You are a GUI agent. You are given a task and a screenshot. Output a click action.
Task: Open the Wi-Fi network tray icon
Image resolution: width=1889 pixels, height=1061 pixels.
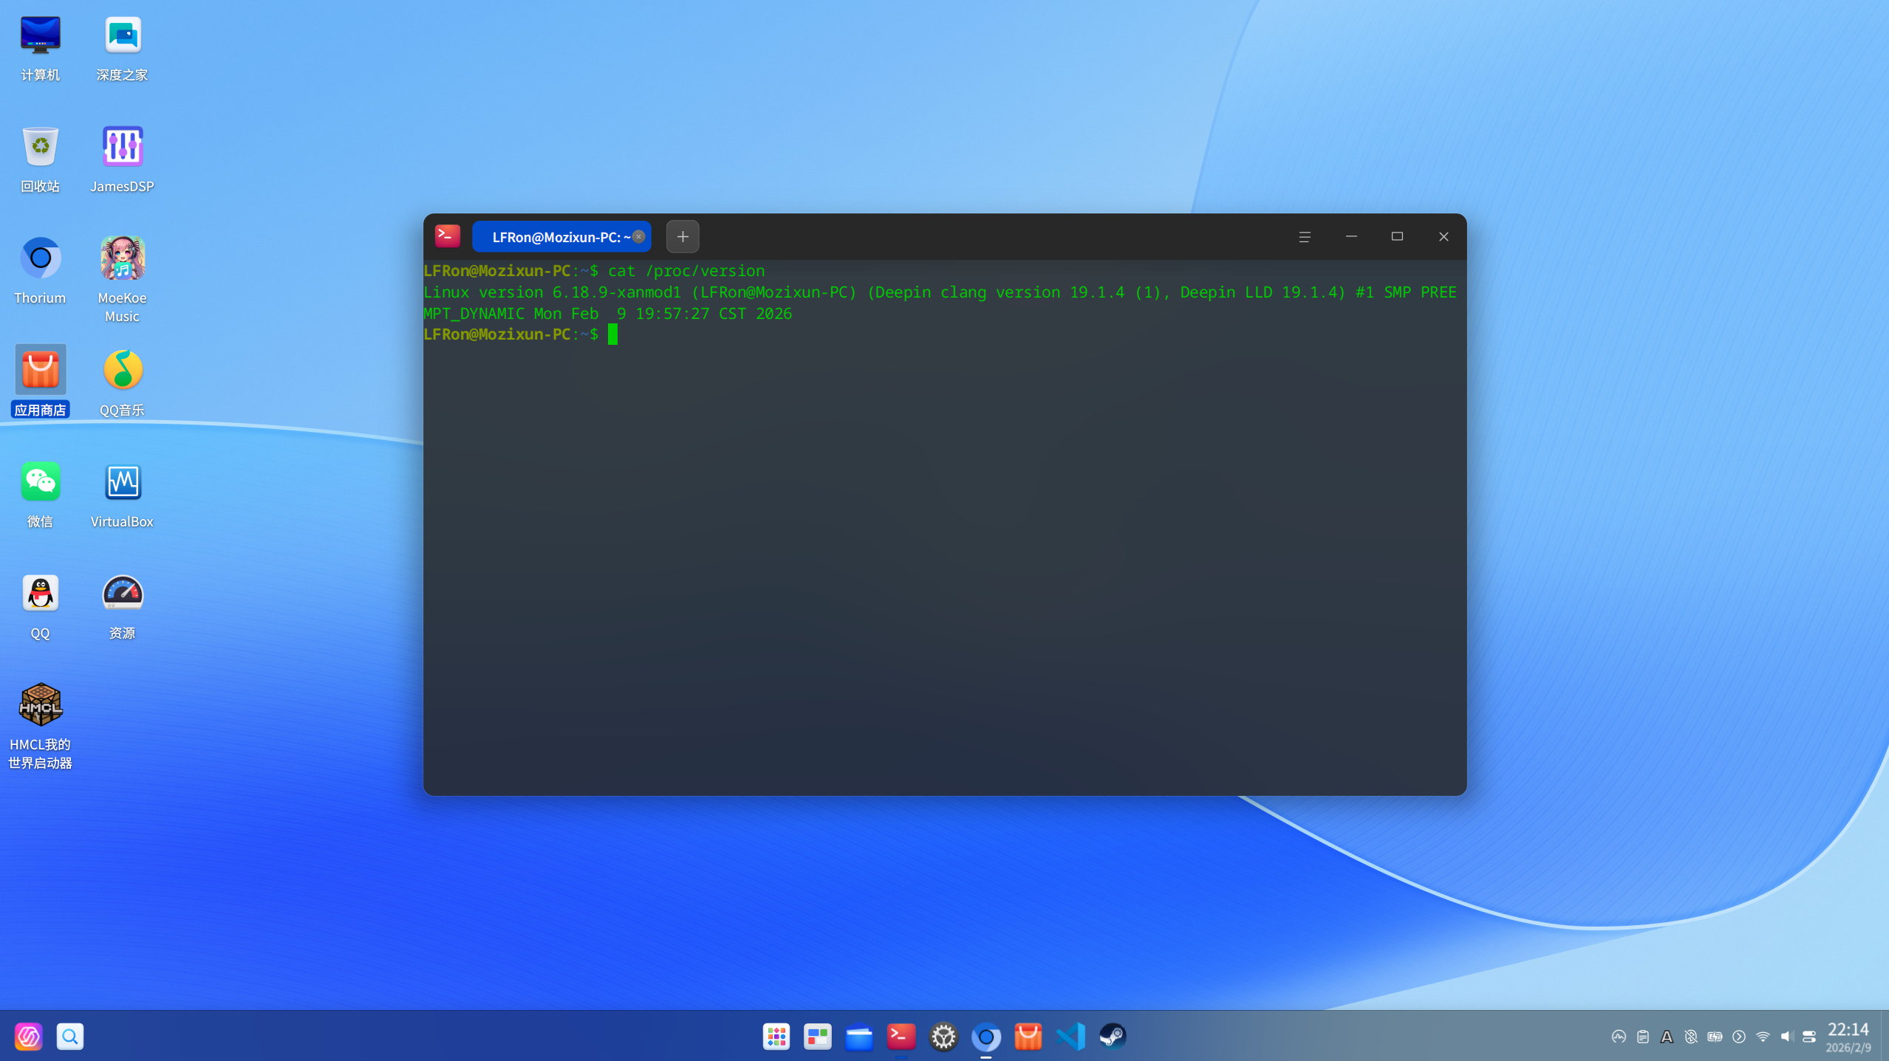pyautogui.click(x=1763, y=1036)
